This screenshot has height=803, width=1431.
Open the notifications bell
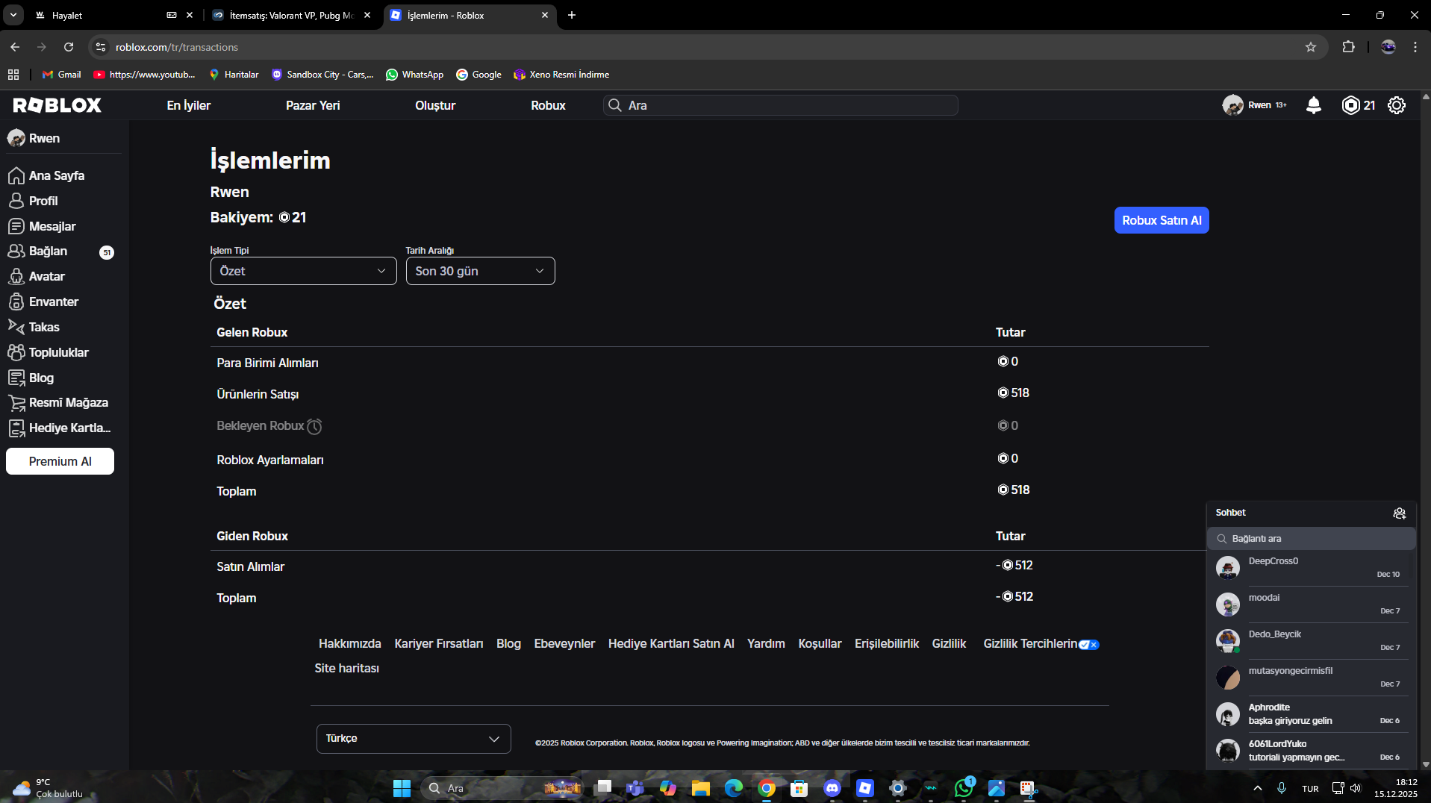(x=1314, y=105)
